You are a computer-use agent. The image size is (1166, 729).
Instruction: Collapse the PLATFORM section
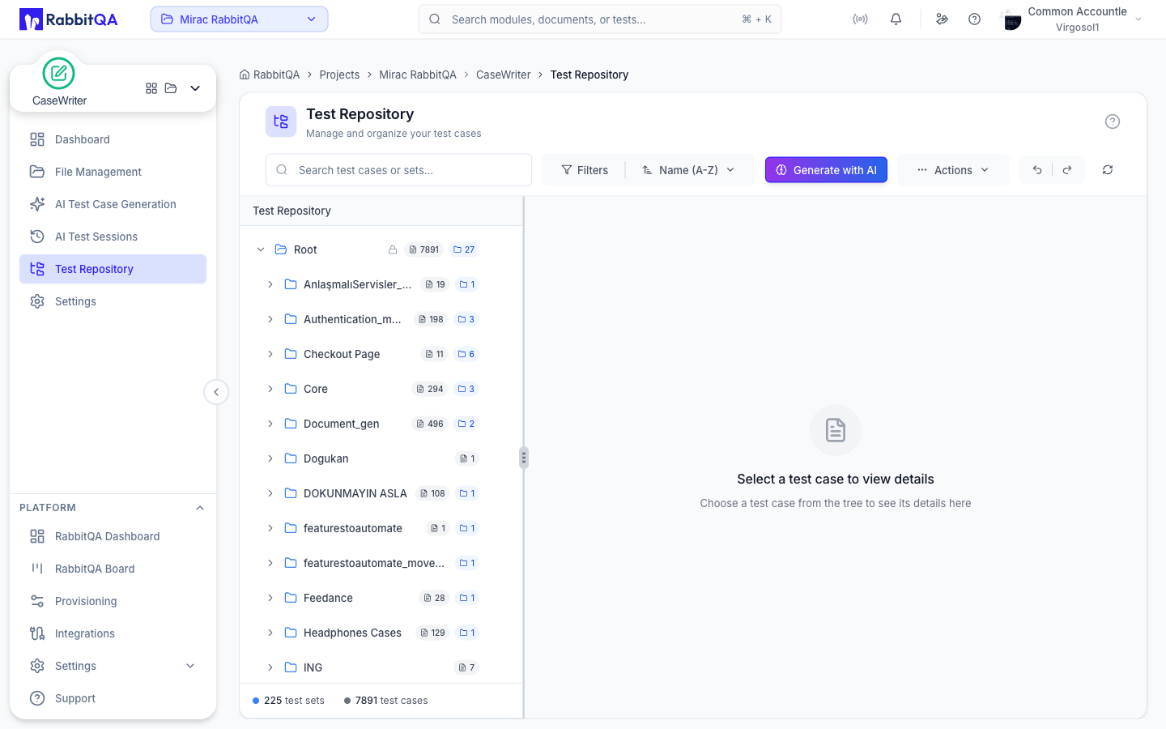pyautogui.click(x=200, y=508)
